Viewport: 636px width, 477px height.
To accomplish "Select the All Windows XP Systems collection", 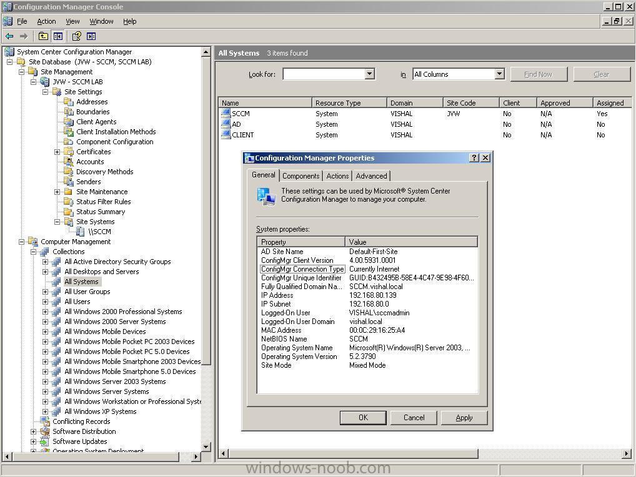I will coord(101,411).
